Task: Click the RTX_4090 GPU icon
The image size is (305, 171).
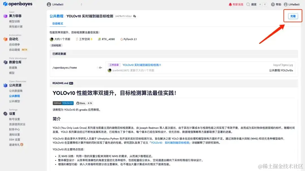Action: coord(99,39)
